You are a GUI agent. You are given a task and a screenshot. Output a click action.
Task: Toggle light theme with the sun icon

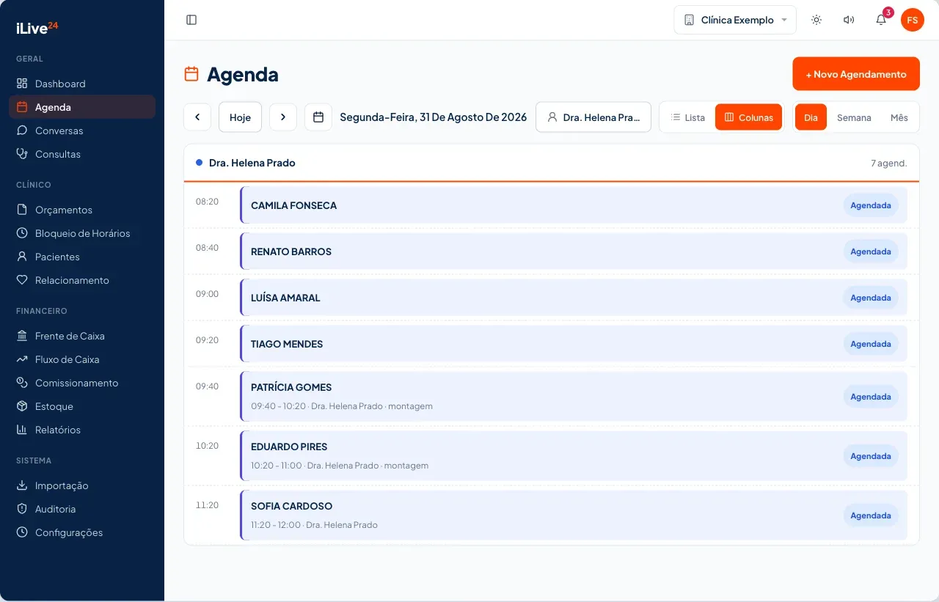coord(816,20)
